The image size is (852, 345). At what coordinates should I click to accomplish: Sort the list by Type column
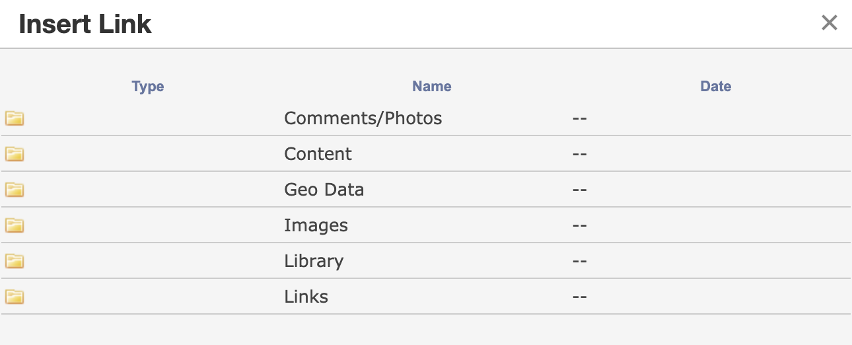[x=148, y=87]
